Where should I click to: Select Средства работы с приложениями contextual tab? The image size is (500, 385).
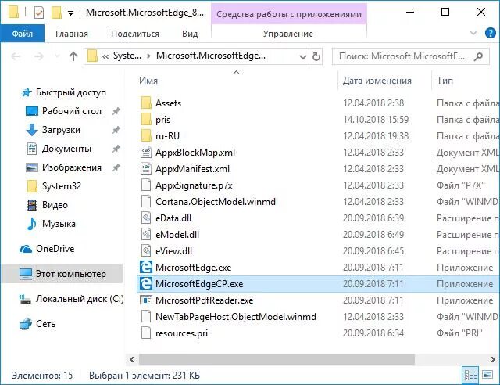(x=289, y=14)
